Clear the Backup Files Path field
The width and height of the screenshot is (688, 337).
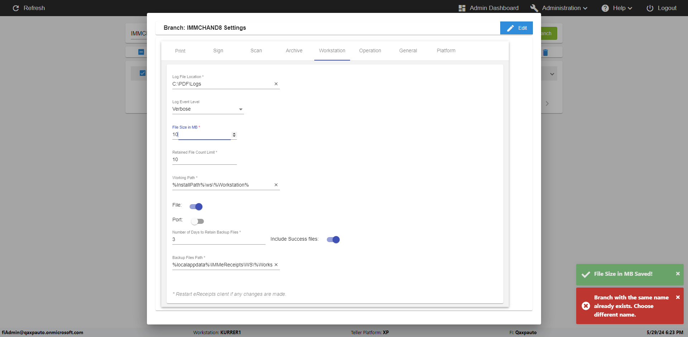point(276,265)
